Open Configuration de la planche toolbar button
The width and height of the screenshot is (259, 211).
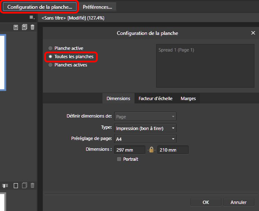(40, 7)
